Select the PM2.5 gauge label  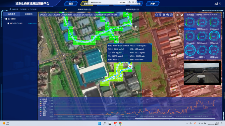(x=190, y=29)
